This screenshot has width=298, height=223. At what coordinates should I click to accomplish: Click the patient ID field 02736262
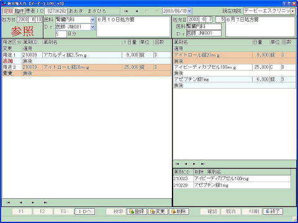pyautogui.click(x=56, y=11)
